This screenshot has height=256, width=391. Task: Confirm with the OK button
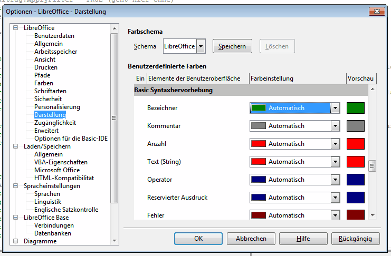pyautogui.click(x=198, y=239)
